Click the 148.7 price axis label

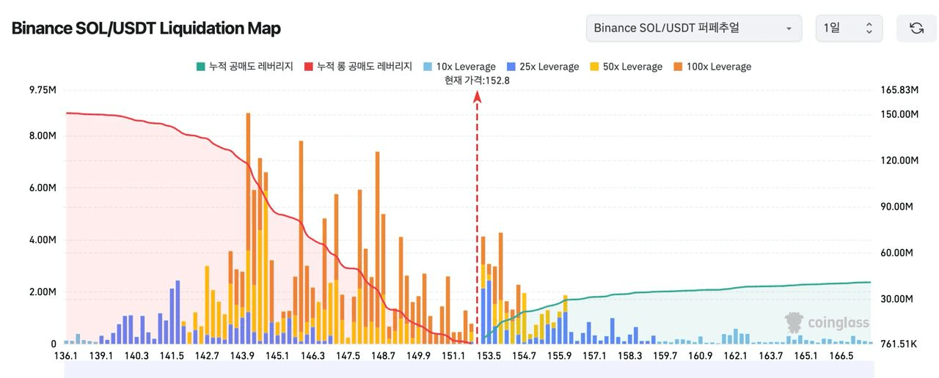383,356
